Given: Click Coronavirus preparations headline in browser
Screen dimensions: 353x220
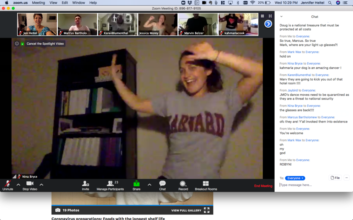Looking at the screenshot, I should tap(108, 218).
